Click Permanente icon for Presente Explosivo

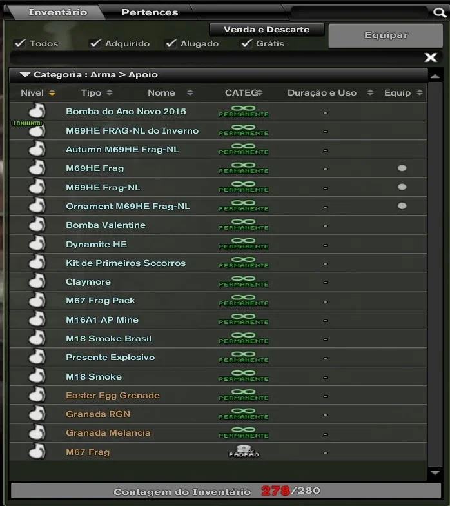pos(244,358)
